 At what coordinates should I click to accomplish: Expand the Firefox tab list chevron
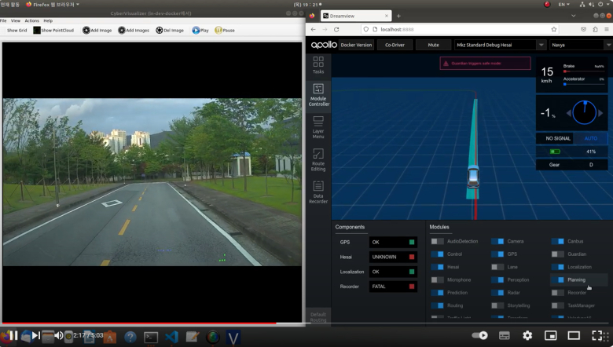click(x=573, y=16)
